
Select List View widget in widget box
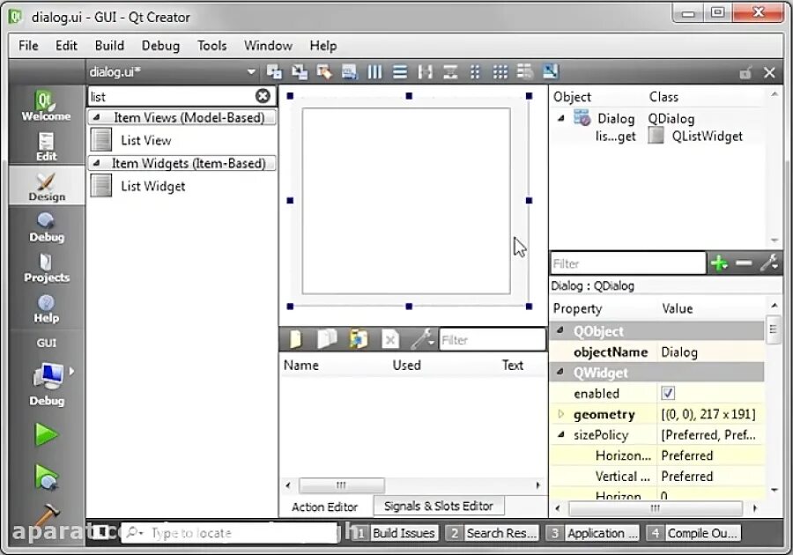[182, 140]
